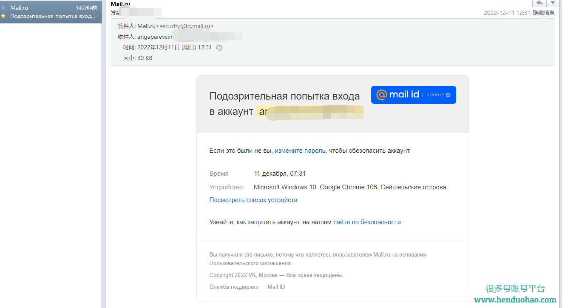The image size is (562, 308).
Task: Open the 'Служба поддержки' footer link
Action: (x=234, y=287)
